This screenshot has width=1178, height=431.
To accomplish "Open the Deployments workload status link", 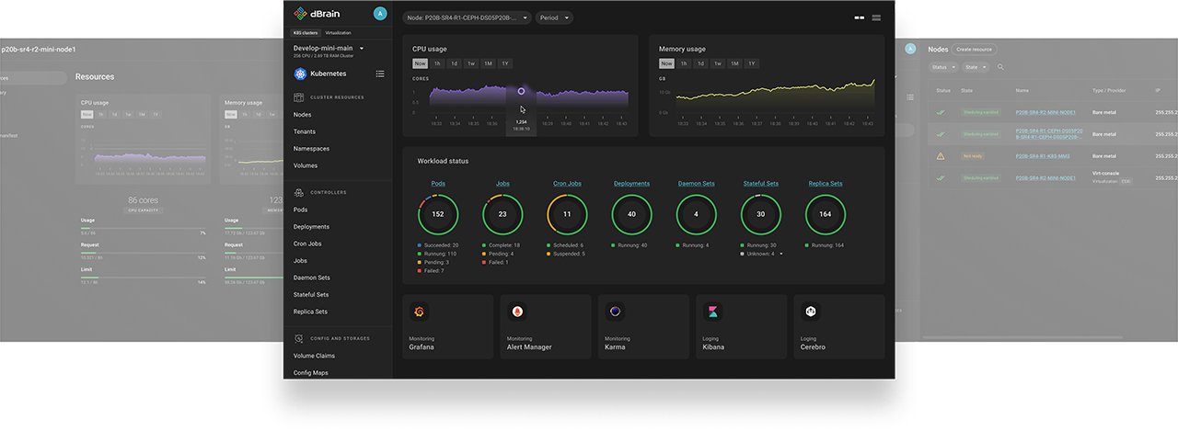I will (631, 184).
